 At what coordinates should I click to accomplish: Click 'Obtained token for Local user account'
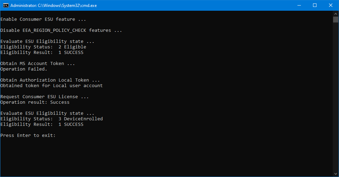point(51,86)
